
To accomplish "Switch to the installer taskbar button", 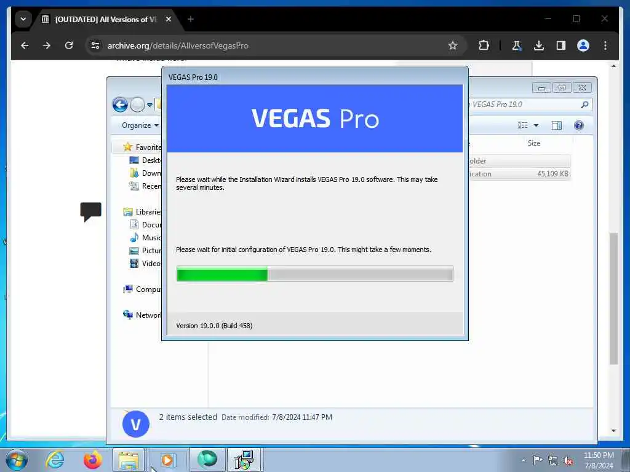I will (x=245, y=460).
